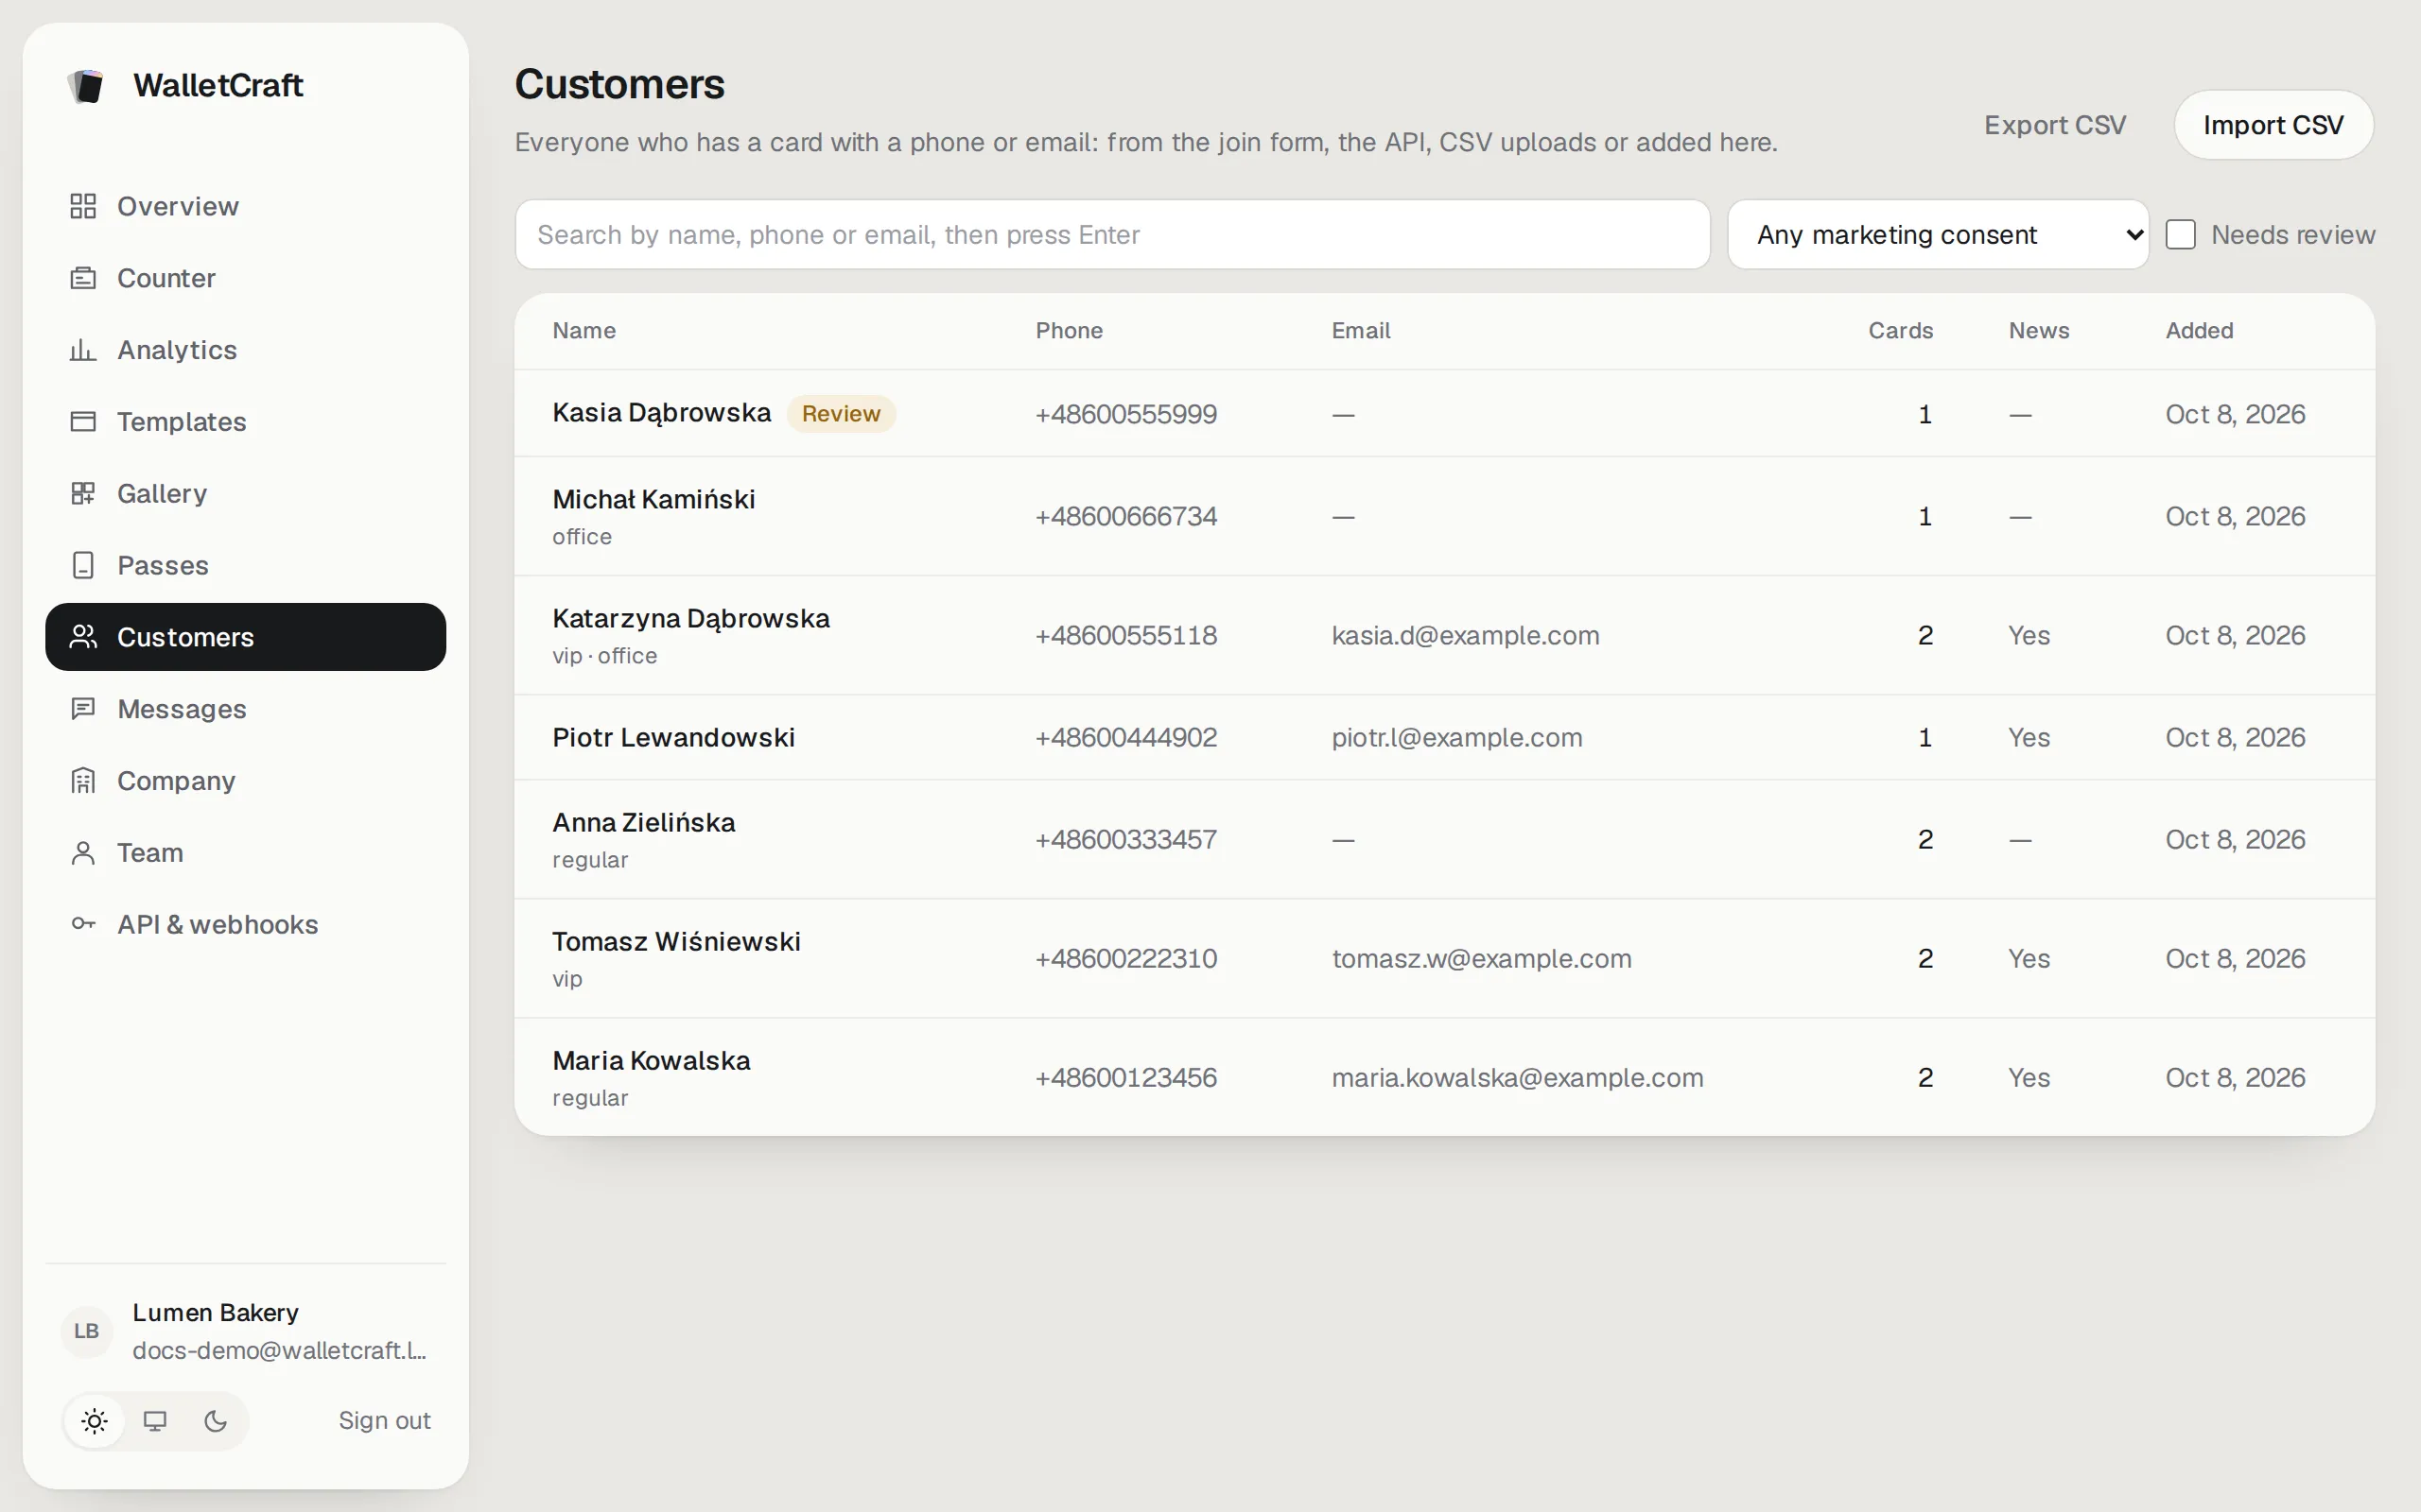Screen dimensions: 2421x1512
Task: Open the Gallery page
Action: tap(245, 493)
